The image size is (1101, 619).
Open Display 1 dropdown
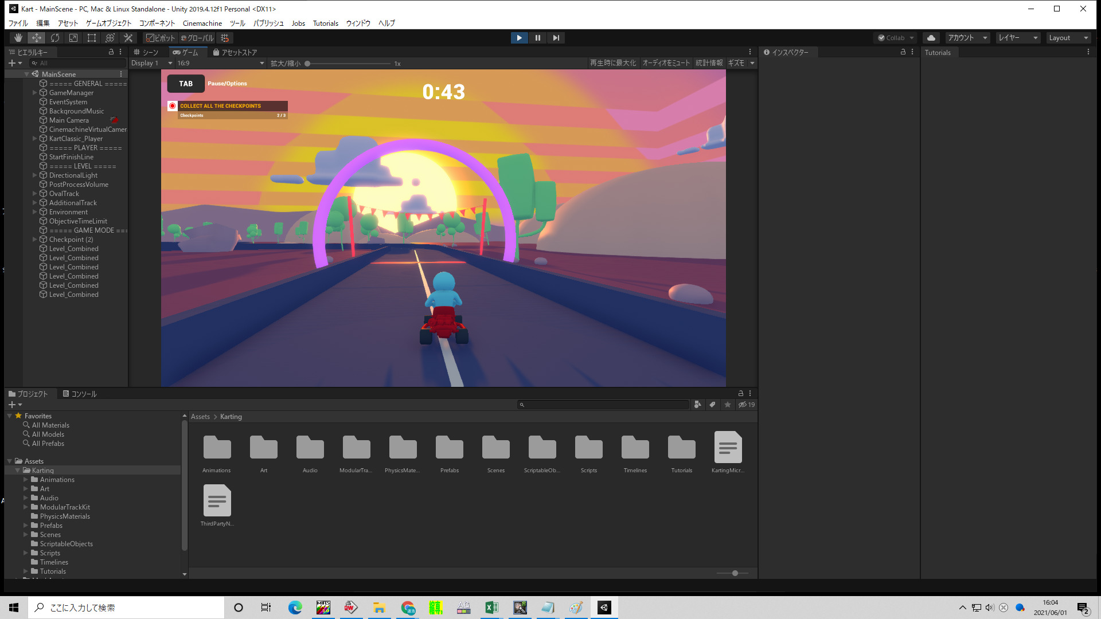click(151, 63)
